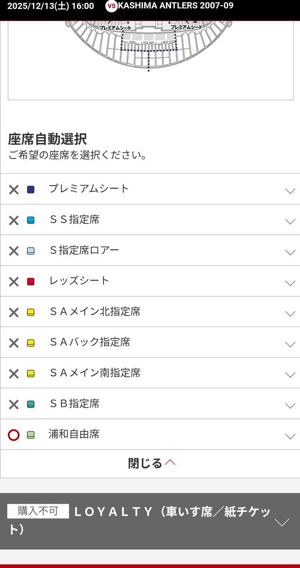
Task: Click the teal ＳＢ指定席 seat color icon
Action: tap(31, 404)
